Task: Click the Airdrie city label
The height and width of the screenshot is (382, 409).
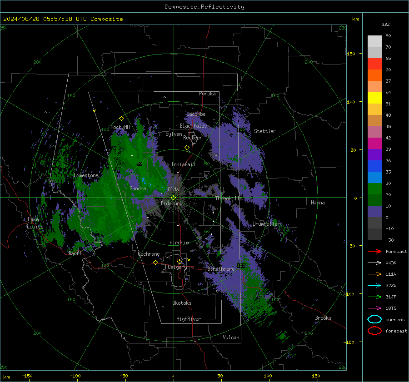Action: [179, 243]
